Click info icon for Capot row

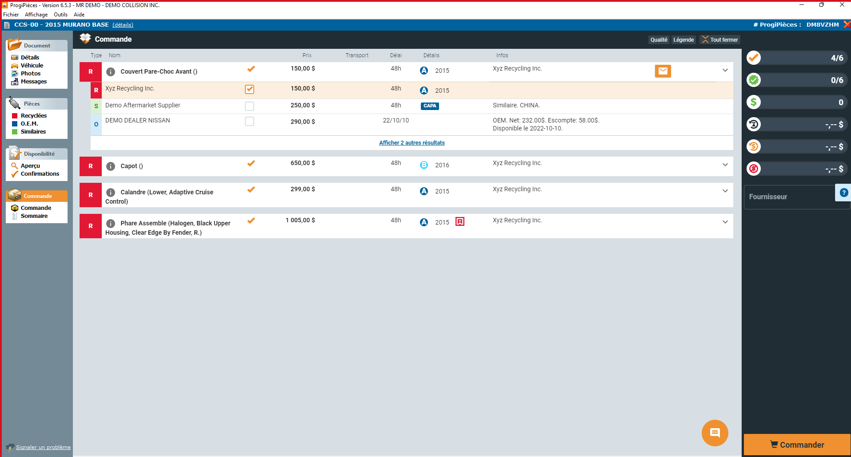(111, 166)
